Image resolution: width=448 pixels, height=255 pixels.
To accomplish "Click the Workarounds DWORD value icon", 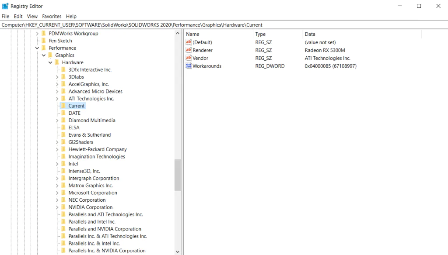I will click(x=189, y=66).
